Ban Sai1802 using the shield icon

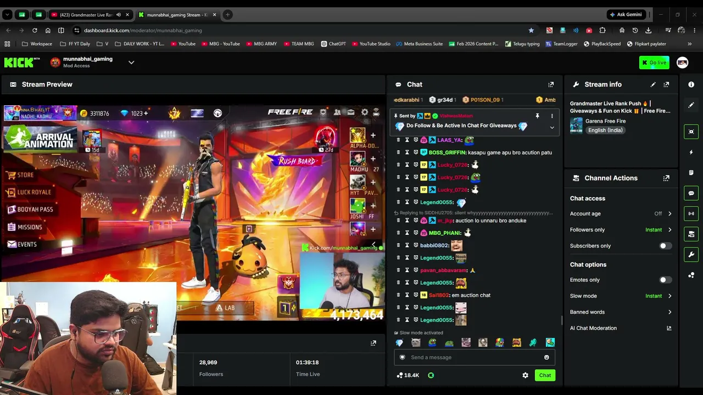[x=416, y=295]
